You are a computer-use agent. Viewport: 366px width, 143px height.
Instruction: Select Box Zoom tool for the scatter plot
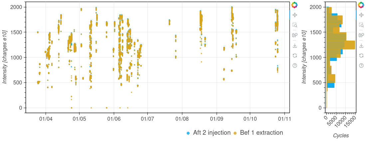pos(294,25)
